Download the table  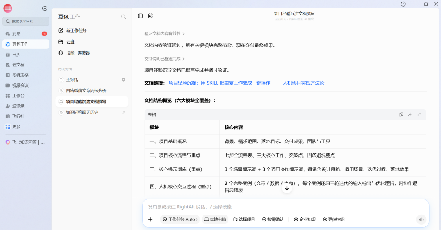[x=410, y=114]
